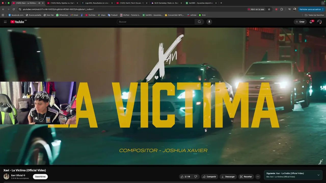Click the browser address bar URL
This screenshot has width=326, height=183.
click(58, 9)
